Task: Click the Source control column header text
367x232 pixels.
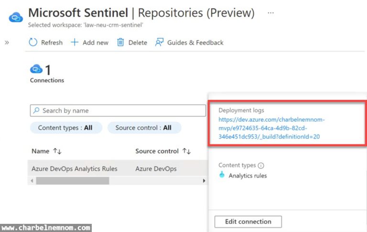Action: (x=157, y=151)
